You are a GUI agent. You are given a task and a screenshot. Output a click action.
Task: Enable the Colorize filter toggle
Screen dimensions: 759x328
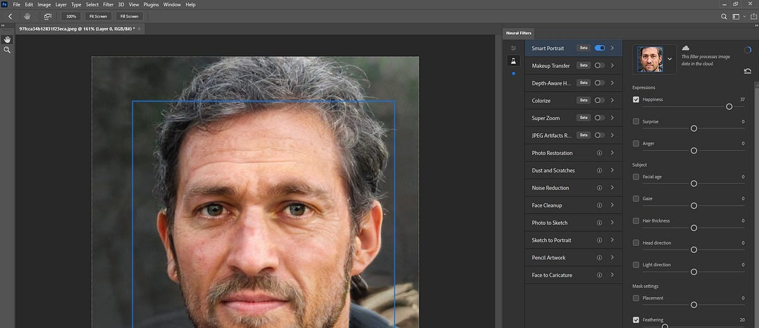[x=600, y=100]
